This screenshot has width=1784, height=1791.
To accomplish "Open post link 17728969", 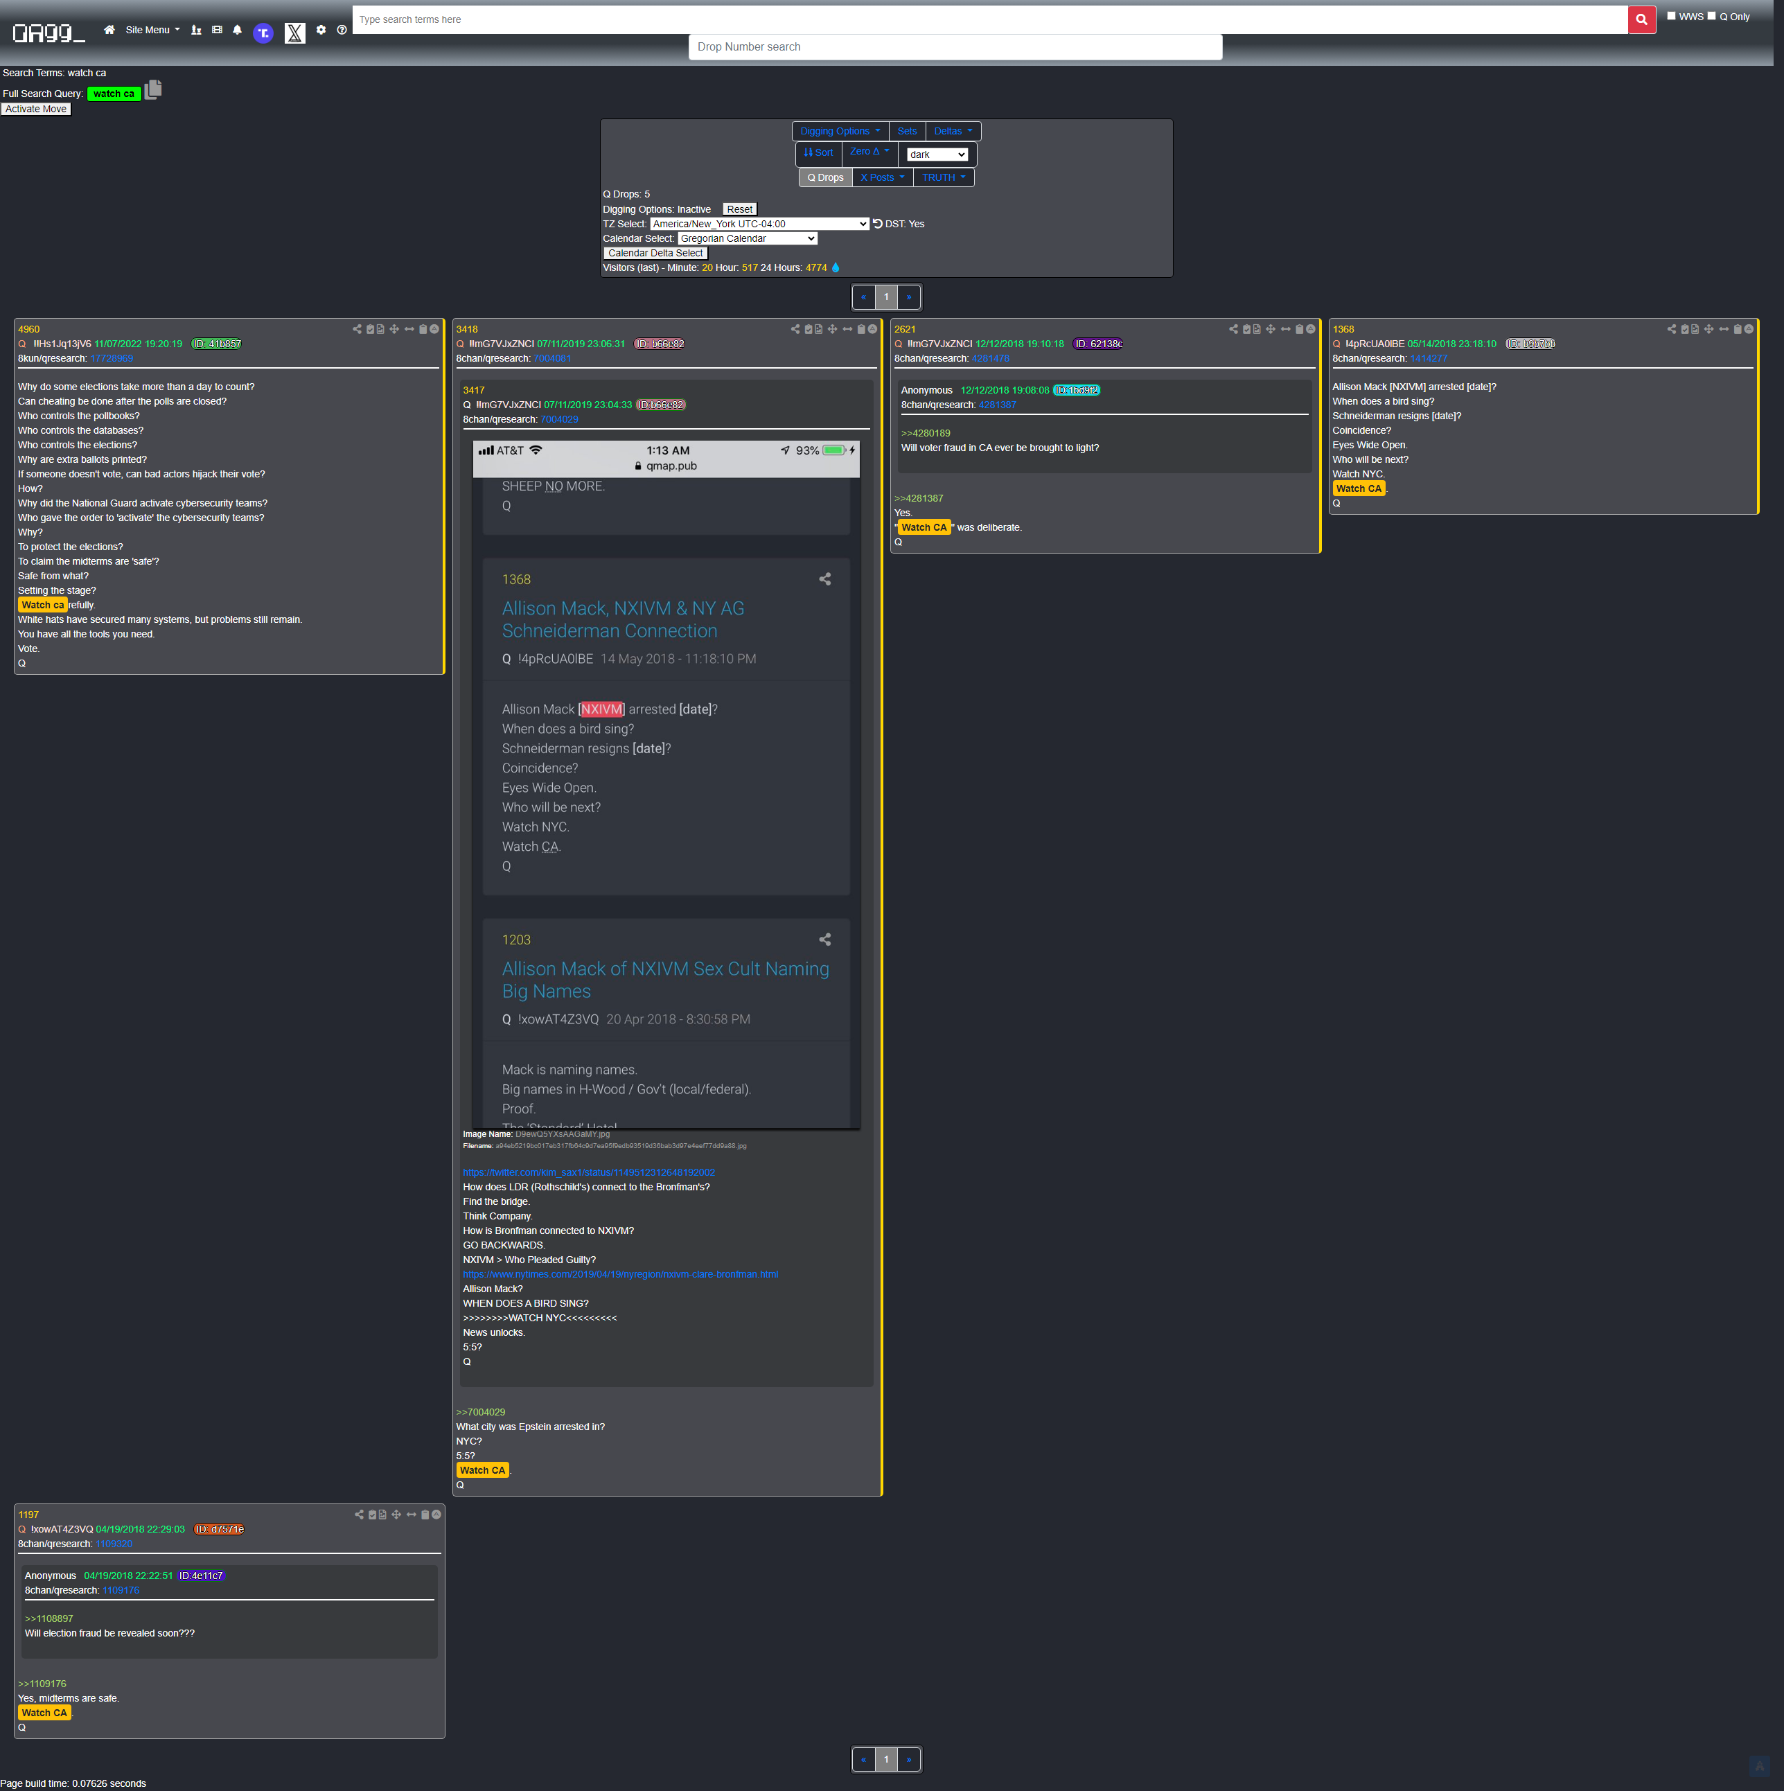I will (112, 359).
